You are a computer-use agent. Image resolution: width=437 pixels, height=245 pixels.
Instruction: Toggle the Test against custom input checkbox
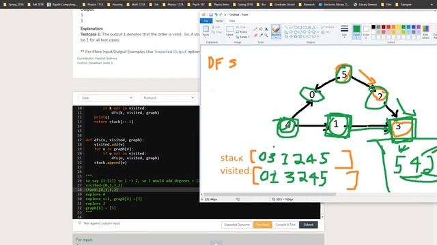tap(79, 223)
